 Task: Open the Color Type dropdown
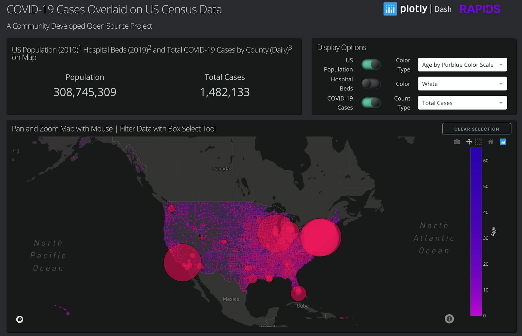click(x=462, y=65)
